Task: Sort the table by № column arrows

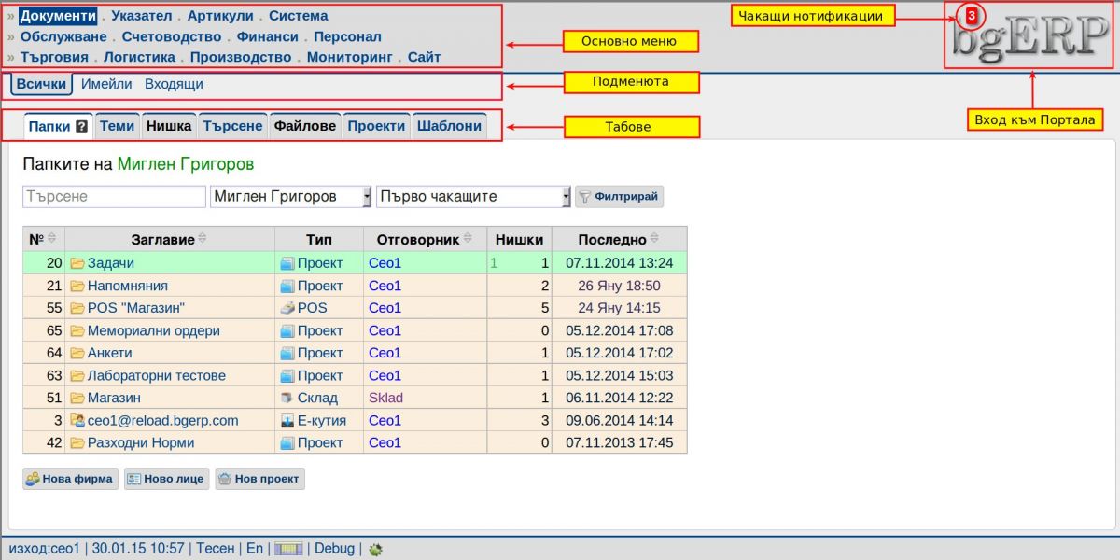Action: [x=52, y=240]
